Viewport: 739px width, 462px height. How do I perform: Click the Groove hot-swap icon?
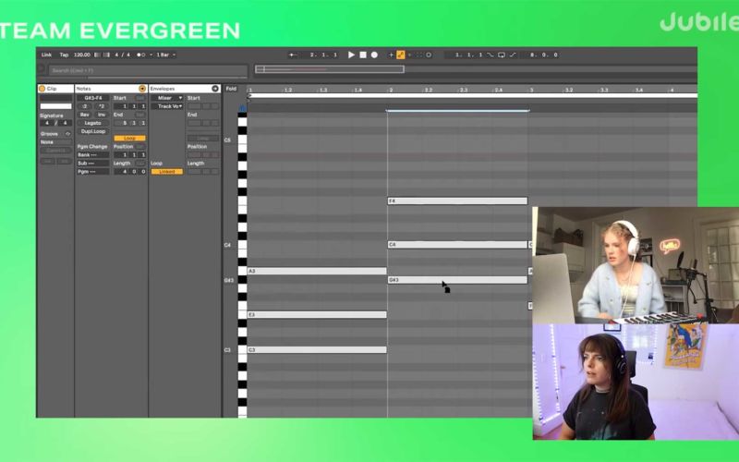coord(67,133)
